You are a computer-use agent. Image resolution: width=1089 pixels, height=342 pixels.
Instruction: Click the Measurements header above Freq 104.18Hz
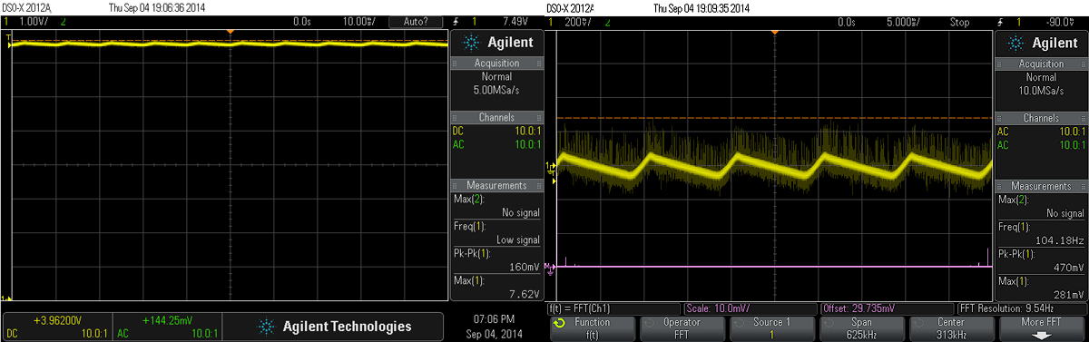1041,186
